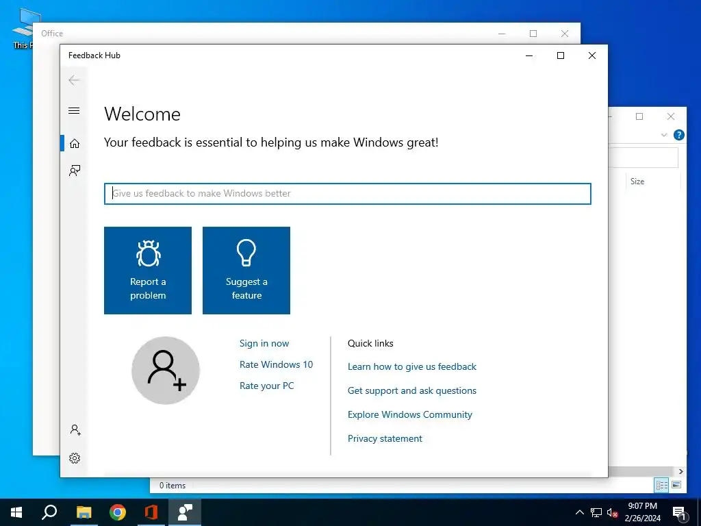
Task: Click the File Explorer help icon
Action: (x=678, y=135)
